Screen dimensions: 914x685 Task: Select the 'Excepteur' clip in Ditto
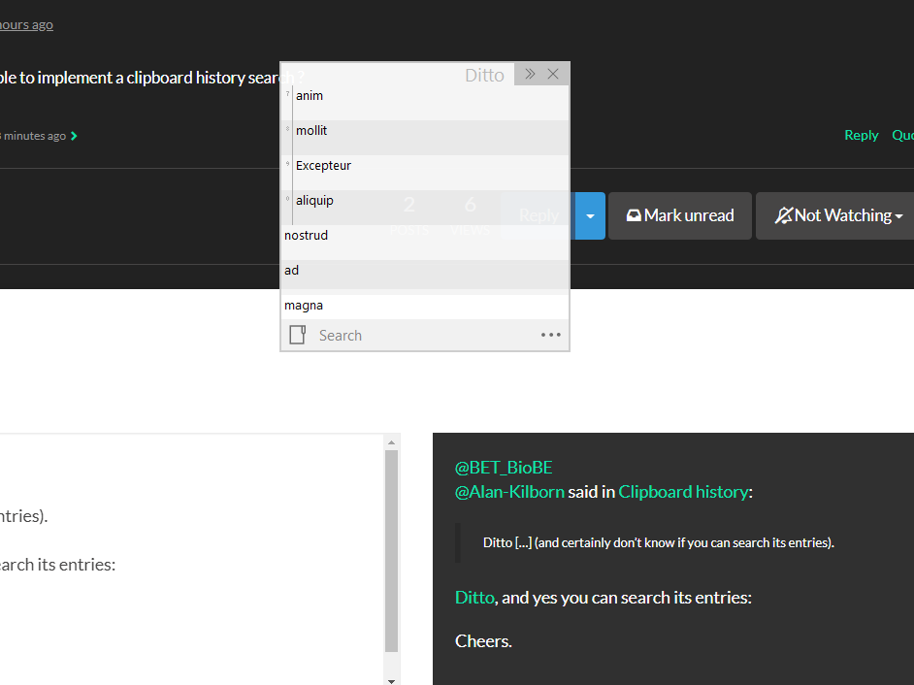tap(425, 173)
